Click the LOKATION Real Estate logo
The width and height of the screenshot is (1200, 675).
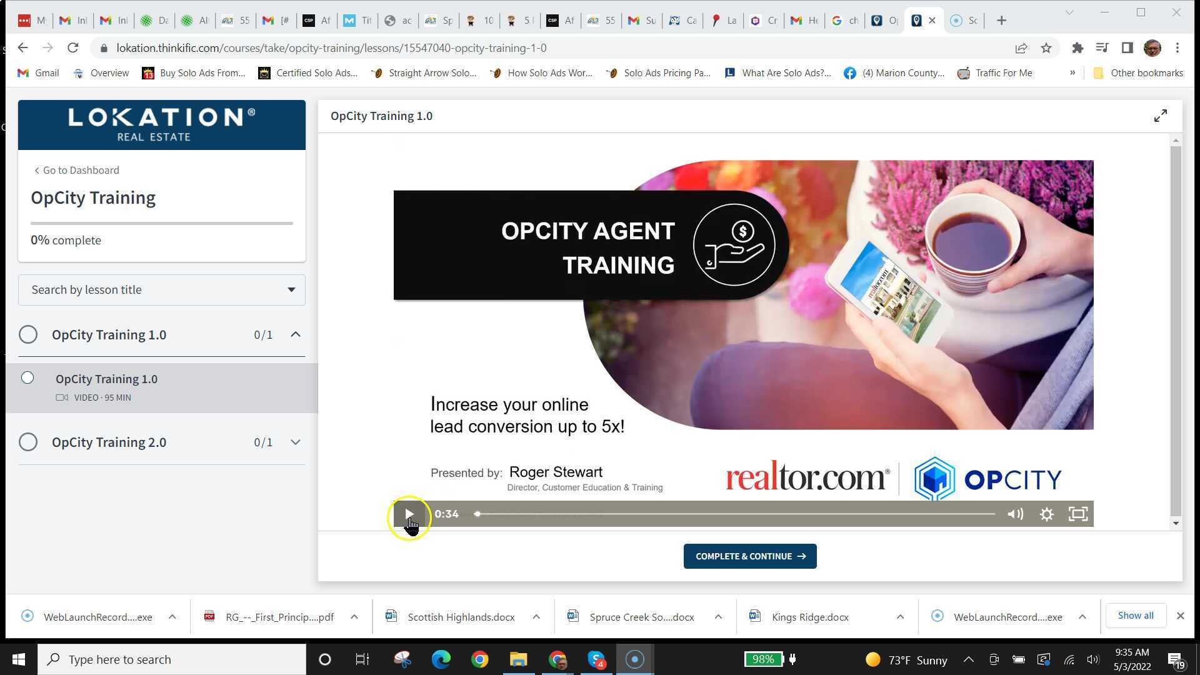161,124
